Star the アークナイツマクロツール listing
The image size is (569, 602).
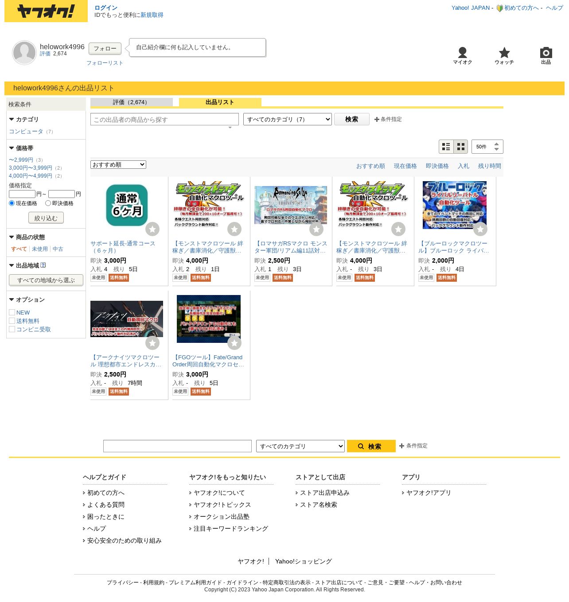coord(152,343)
